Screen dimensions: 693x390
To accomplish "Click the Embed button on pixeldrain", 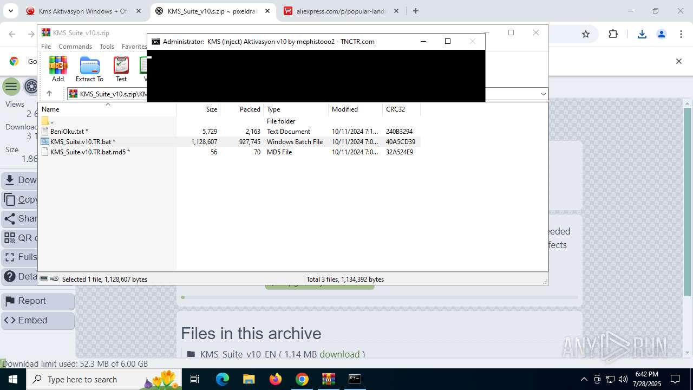I will (38, 321).
